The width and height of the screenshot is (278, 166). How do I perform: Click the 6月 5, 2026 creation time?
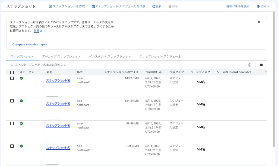pyautogui.click(x=153, y=127)
